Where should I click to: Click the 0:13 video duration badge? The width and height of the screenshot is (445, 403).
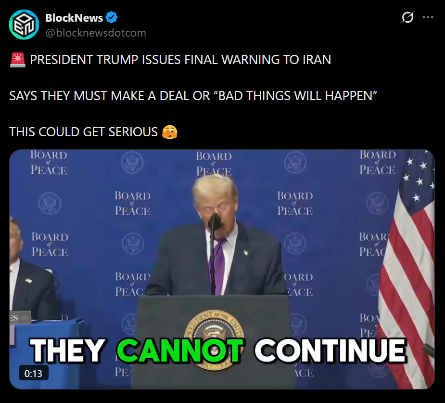coord(34,373)
